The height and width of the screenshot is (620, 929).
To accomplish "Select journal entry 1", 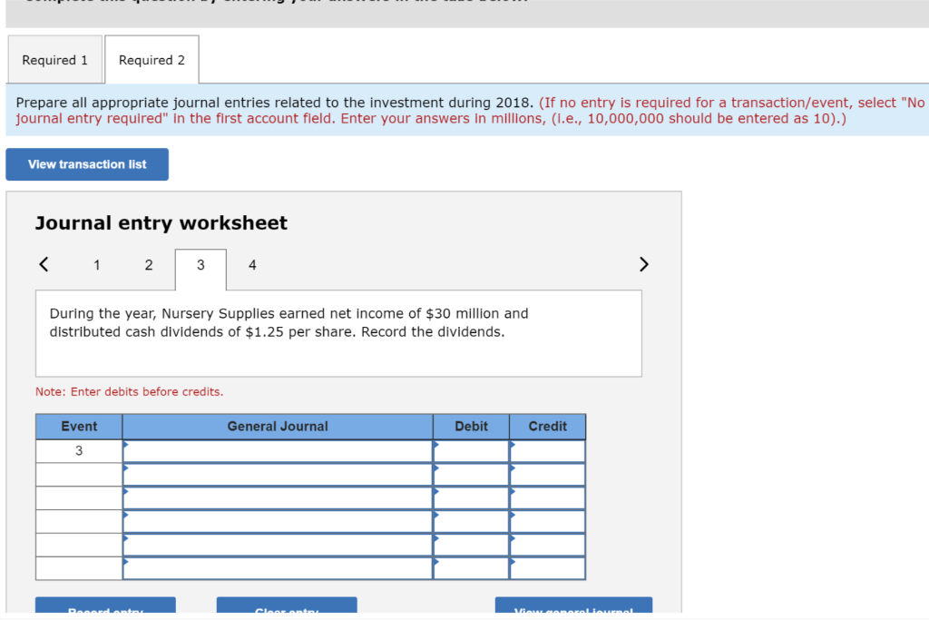I will point(96,265).
